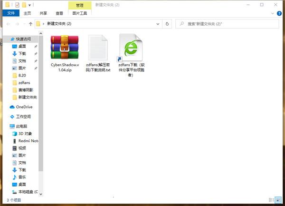Open the 文件 ribbon tab
This screenshot has width=285, height=206.
(11, 13)
